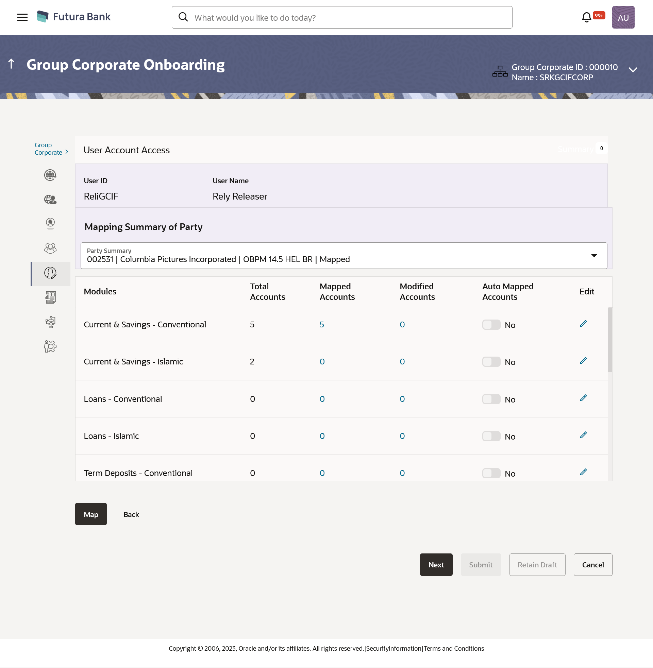This screenshot has width=653, height=668.
Task: Open the user group sidebar icon
Action: 50,249
